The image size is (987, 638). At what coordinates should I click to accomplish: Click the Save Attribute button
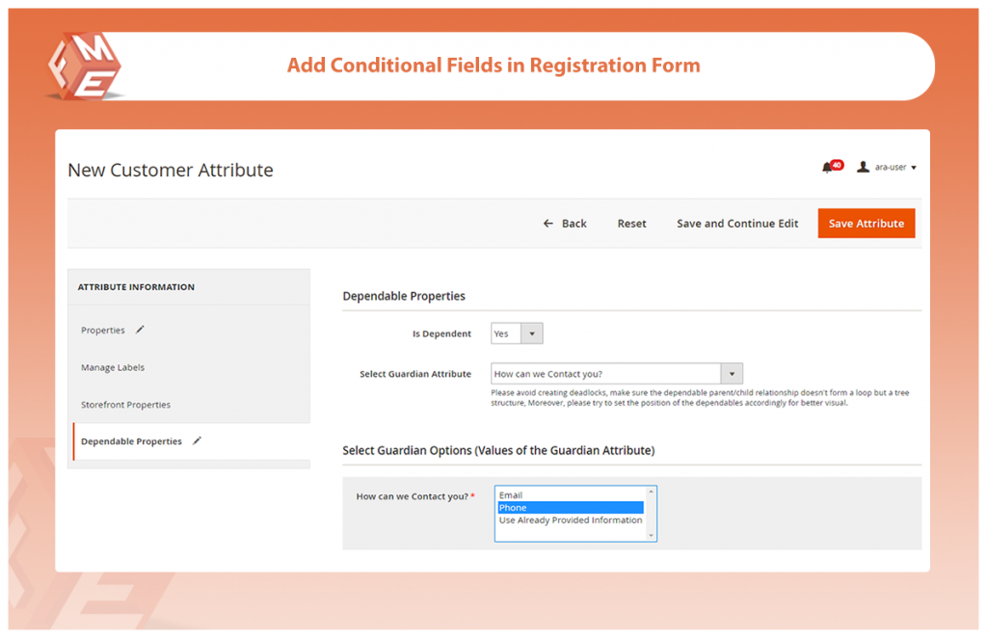867,224
